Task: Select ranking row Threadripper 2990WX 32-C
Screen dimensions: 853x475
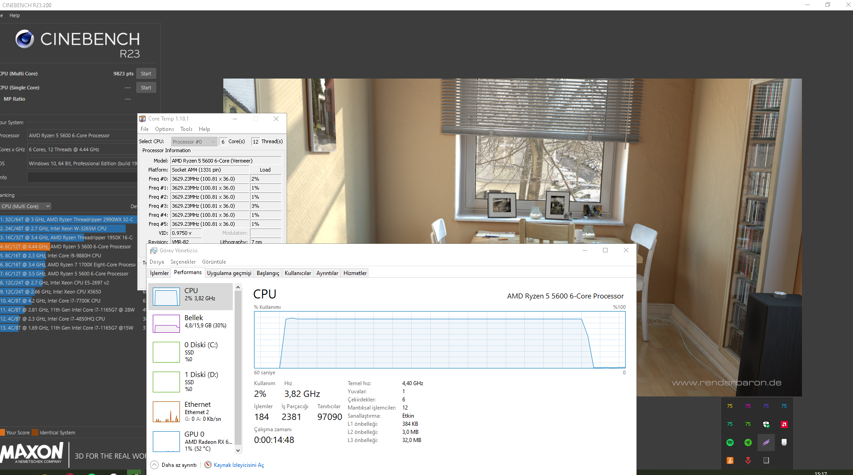Action: (68, 219)
